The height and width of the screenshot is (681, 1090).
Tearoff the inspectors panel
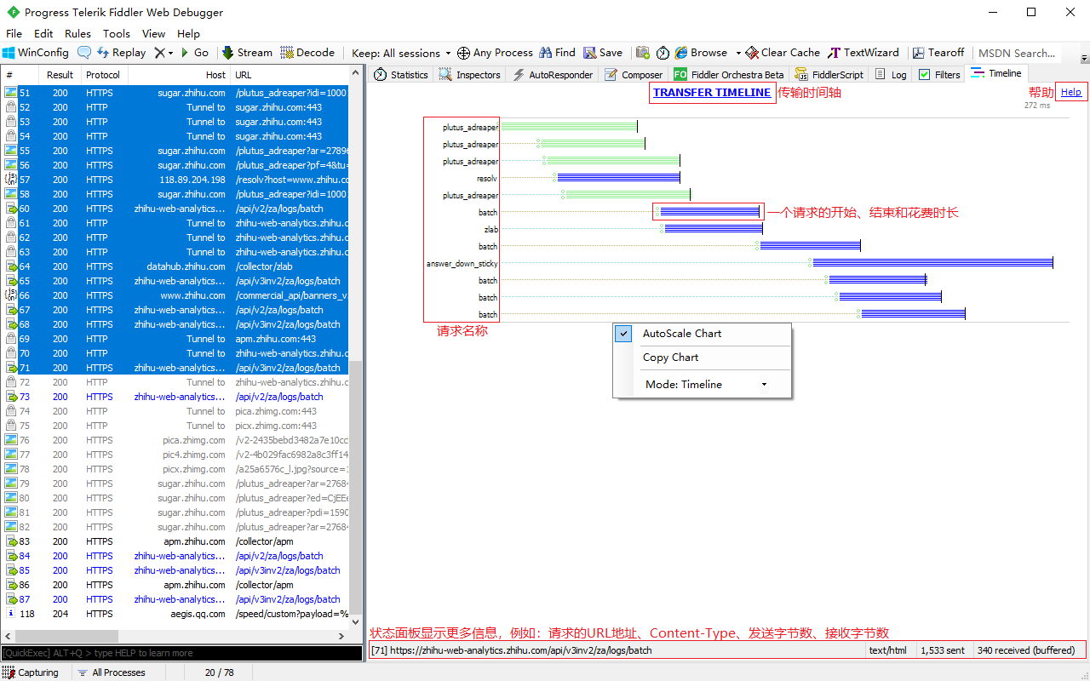point(938,53)
